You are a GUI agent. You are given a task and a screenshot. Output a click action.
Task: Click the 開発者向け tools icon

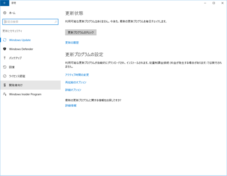point(5,85)
